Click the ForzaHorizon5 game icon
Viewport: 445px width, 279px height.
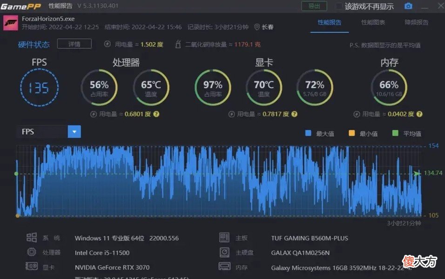coord(11,23)
